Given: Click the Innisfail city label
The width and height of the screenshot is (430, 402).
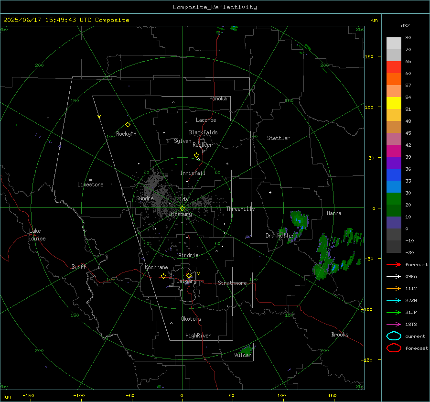Looking at the screenshot, I should tap(193, 173).
